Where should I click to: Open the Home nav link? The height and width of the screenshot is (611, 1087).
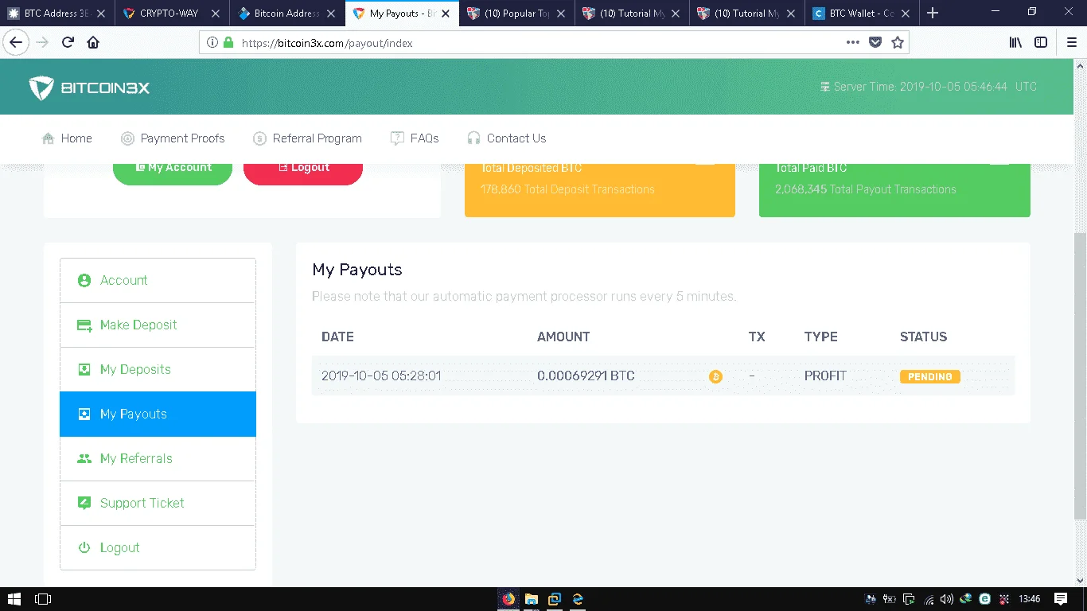click(x=67, y=138)
